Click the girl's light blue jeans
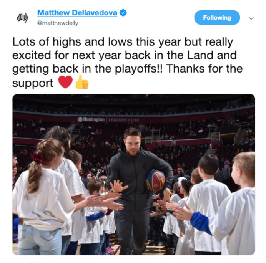The width and height of the screenshot is (266, 263). pyautogui.click(x=39, y=240)
